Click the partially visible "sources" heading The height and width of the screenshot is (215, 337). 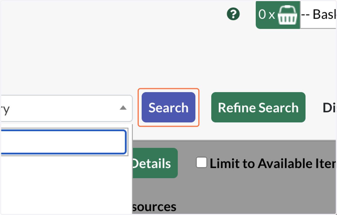[154, 207]
